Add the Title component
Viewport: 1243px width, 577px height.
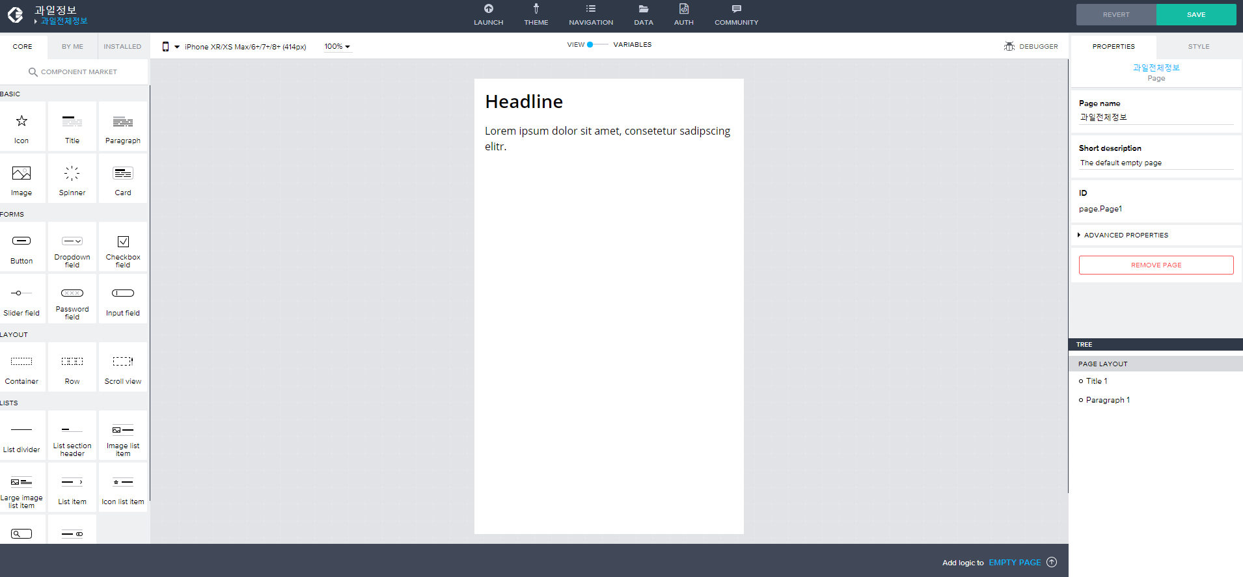click(x=72, y=127)
